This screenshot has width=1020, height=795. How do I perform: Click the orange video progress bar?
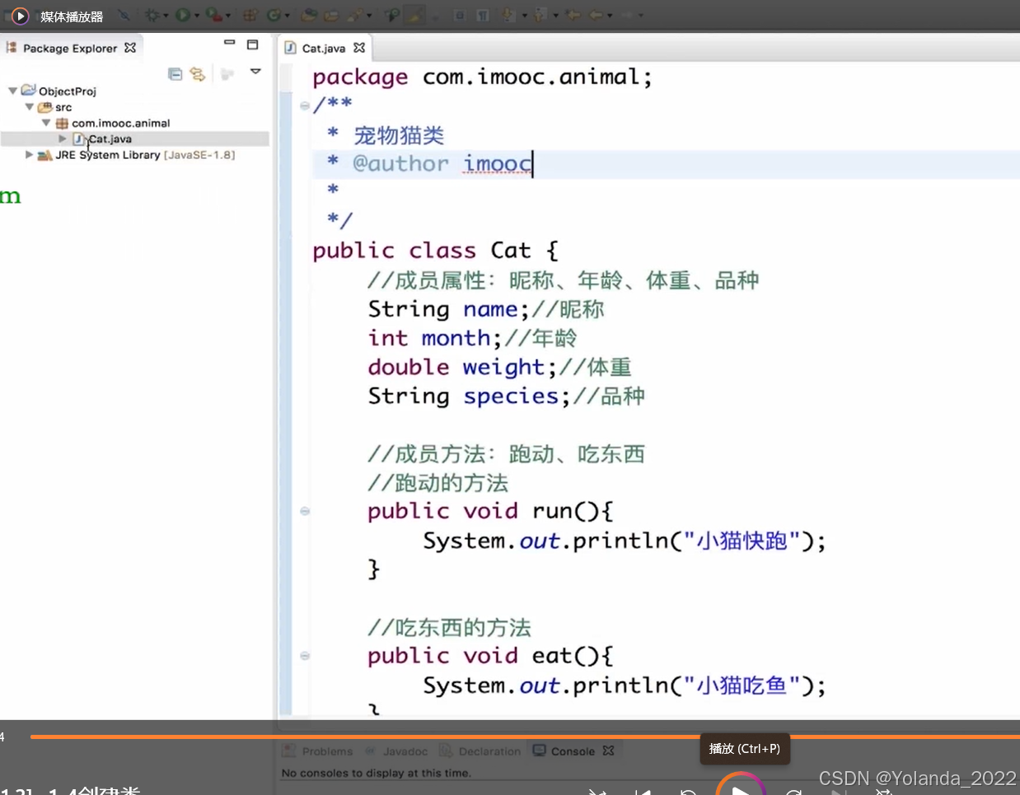[x=525, y=737]
